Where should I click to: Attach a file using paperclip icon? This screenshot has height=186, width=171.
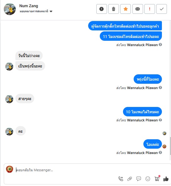tap(130, 179)
